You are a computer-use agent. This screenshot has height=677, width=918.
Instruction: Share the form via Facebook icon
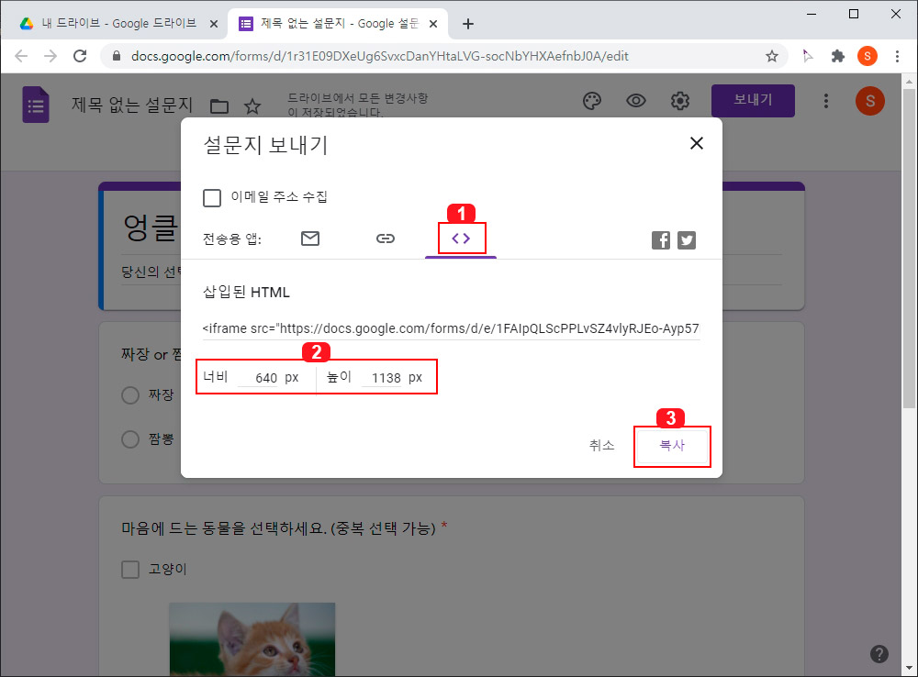click(x=660, y=239)
